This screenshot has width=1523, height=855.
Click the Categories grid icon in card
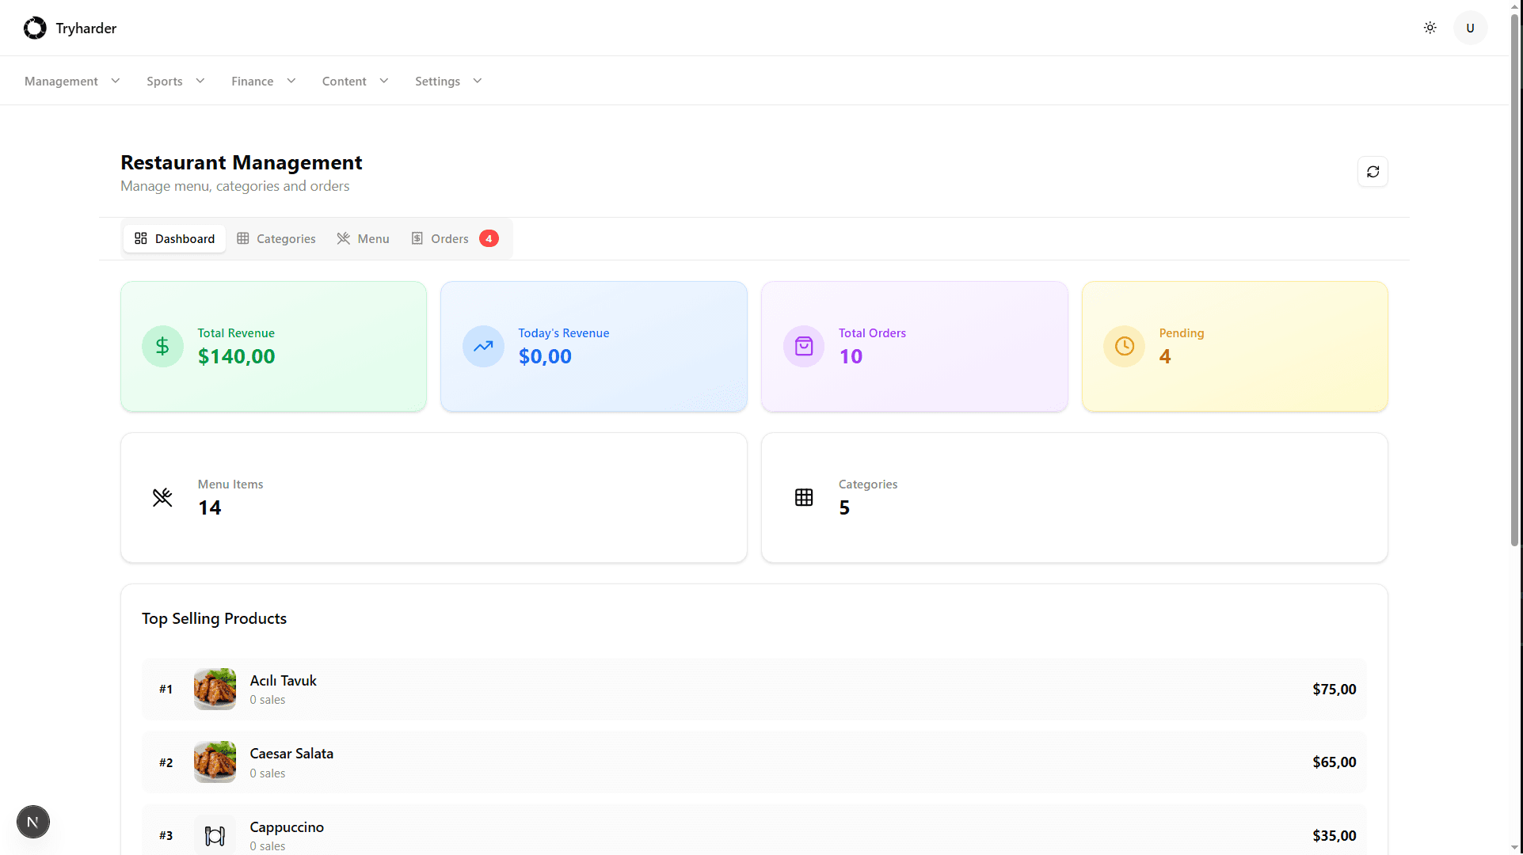[x=803, y=497]
